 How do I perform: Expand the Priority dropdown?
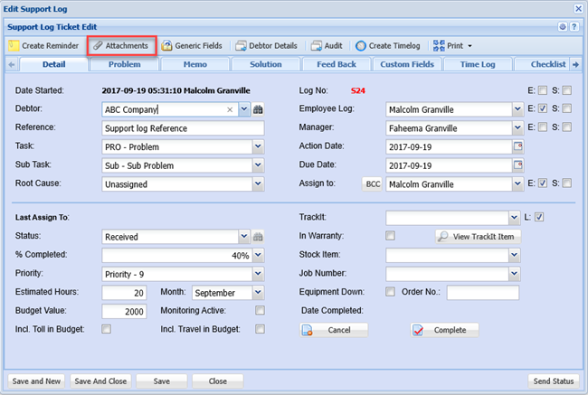(x=258, y=274)
